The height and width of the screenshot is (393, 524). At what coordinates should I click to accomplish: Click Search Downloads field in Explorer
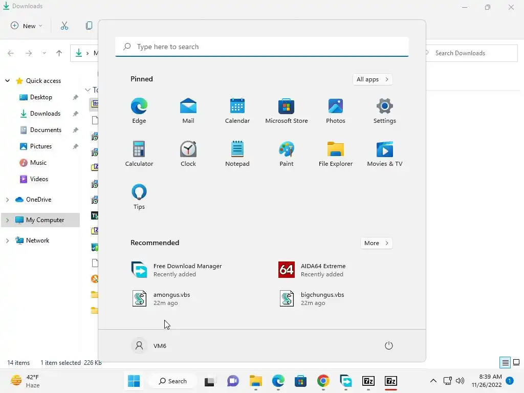(472, 53)
